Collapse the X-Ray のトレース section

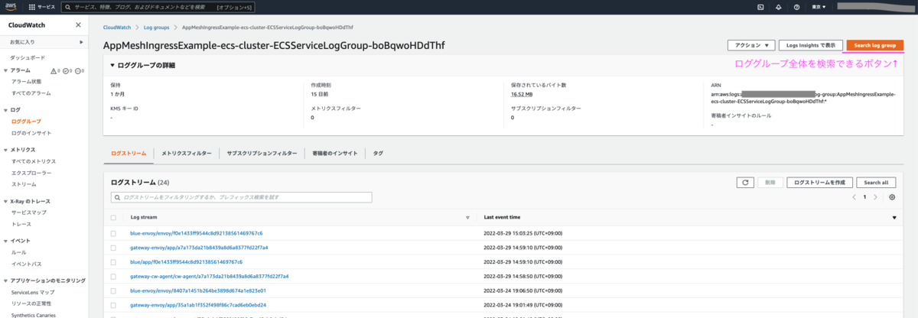pos(6,201)
